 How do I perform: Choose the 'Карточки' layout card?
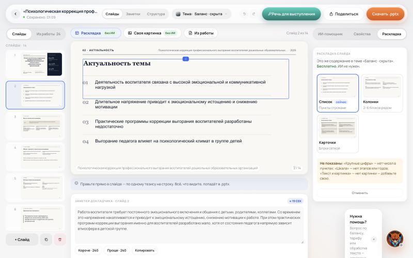click(x=338, y=134)
